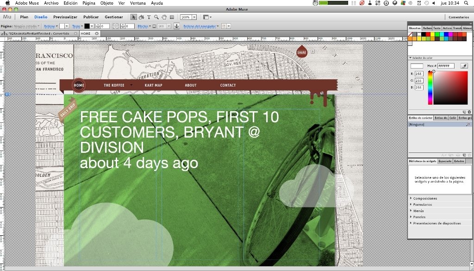The width and height of the screenshot is (474, 271).
Task: Click the Hex # color input field
Action: click(x=446, y=66)
